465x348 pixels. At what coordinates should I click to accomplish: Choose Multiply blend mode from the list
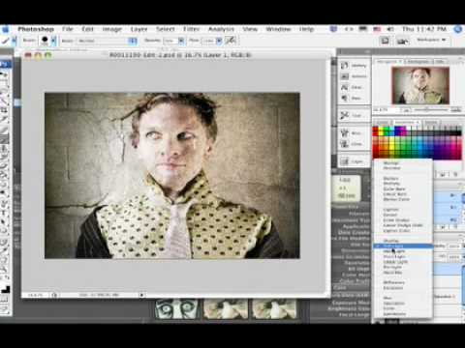tap(403, 184)
